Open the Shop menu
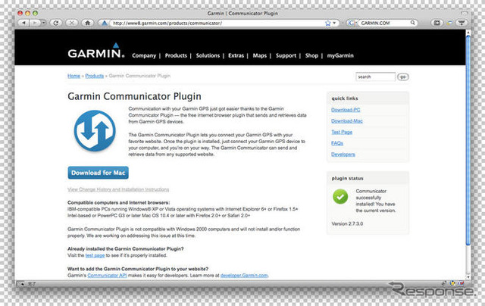 coord(311,55)
